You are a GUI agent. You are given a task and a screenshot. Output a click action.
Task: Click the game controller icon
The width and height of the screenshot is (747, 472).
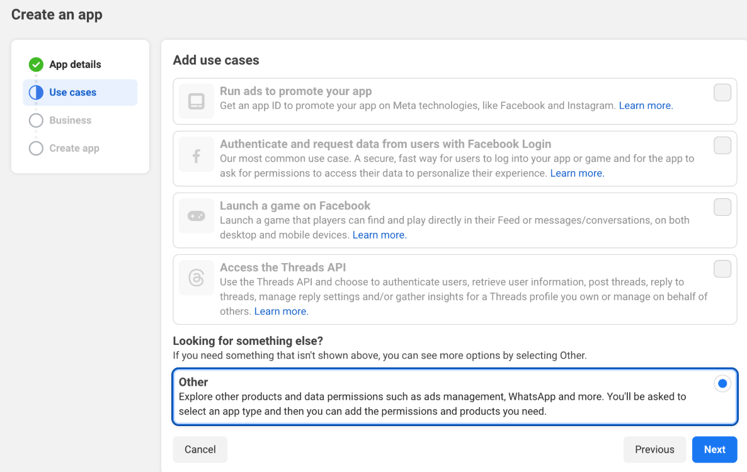coord(197,216)
